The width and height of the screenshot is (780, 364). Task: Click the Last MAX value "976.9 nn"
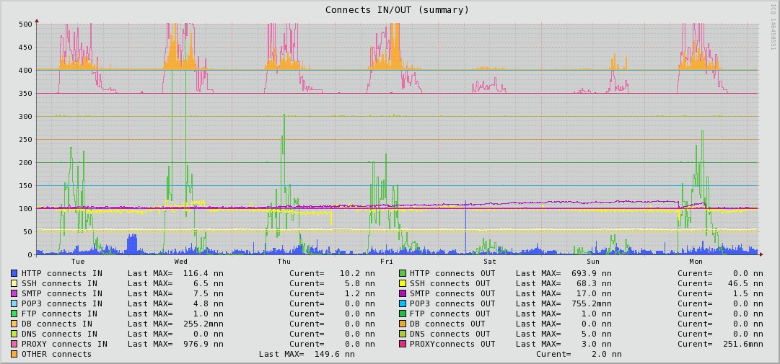pyautogui.click(x=203, y=344)
